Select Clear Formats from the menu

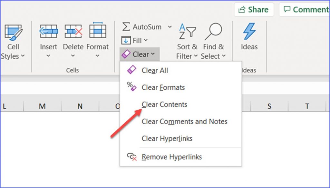(x=163, y=87)
